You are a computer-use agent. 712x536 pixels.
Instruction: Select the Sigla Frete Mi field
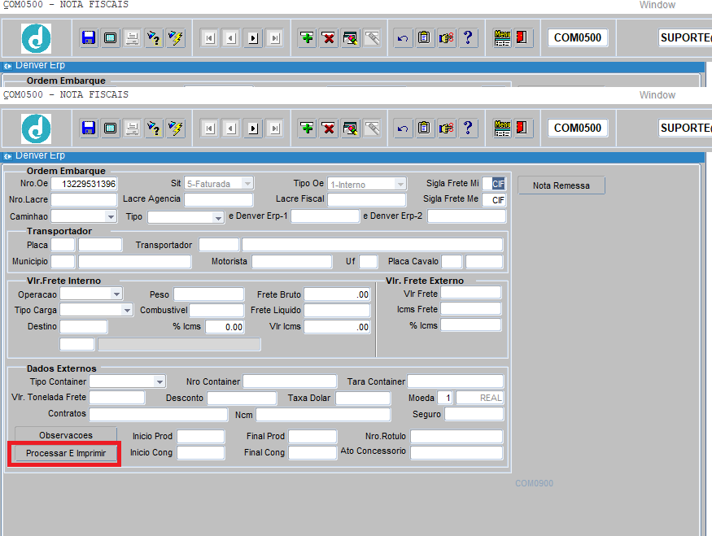[494, 184]
